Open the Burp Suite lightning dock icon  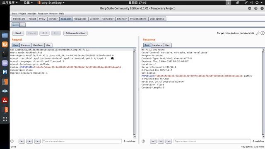pos(5,82)
